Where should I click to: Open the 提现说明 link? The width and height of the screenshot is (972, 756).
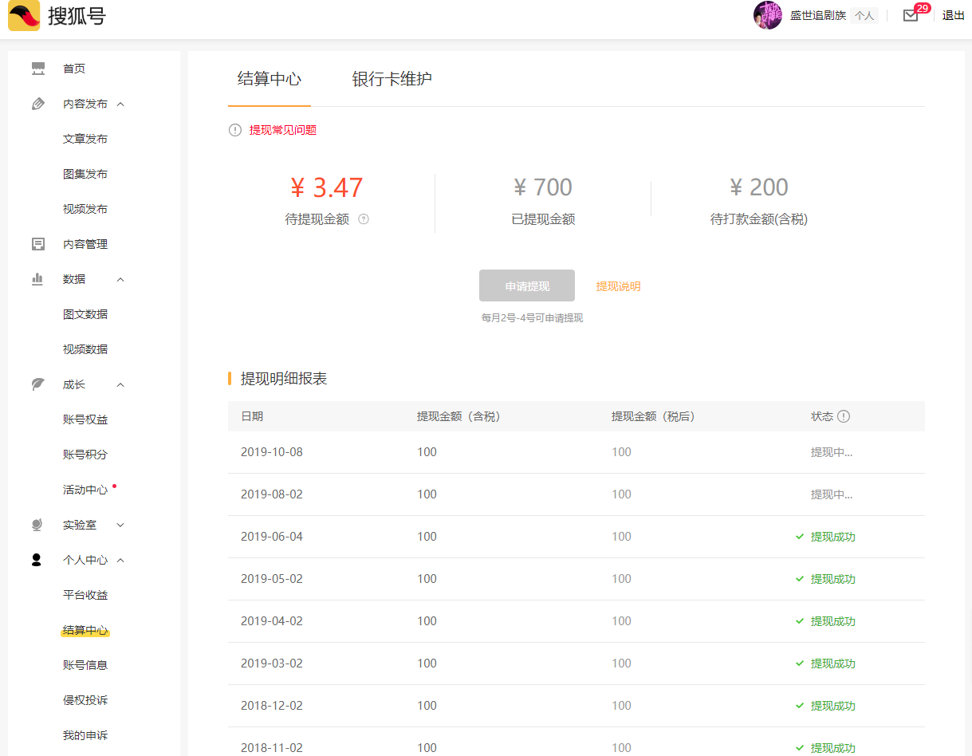[x=618, y=286]
